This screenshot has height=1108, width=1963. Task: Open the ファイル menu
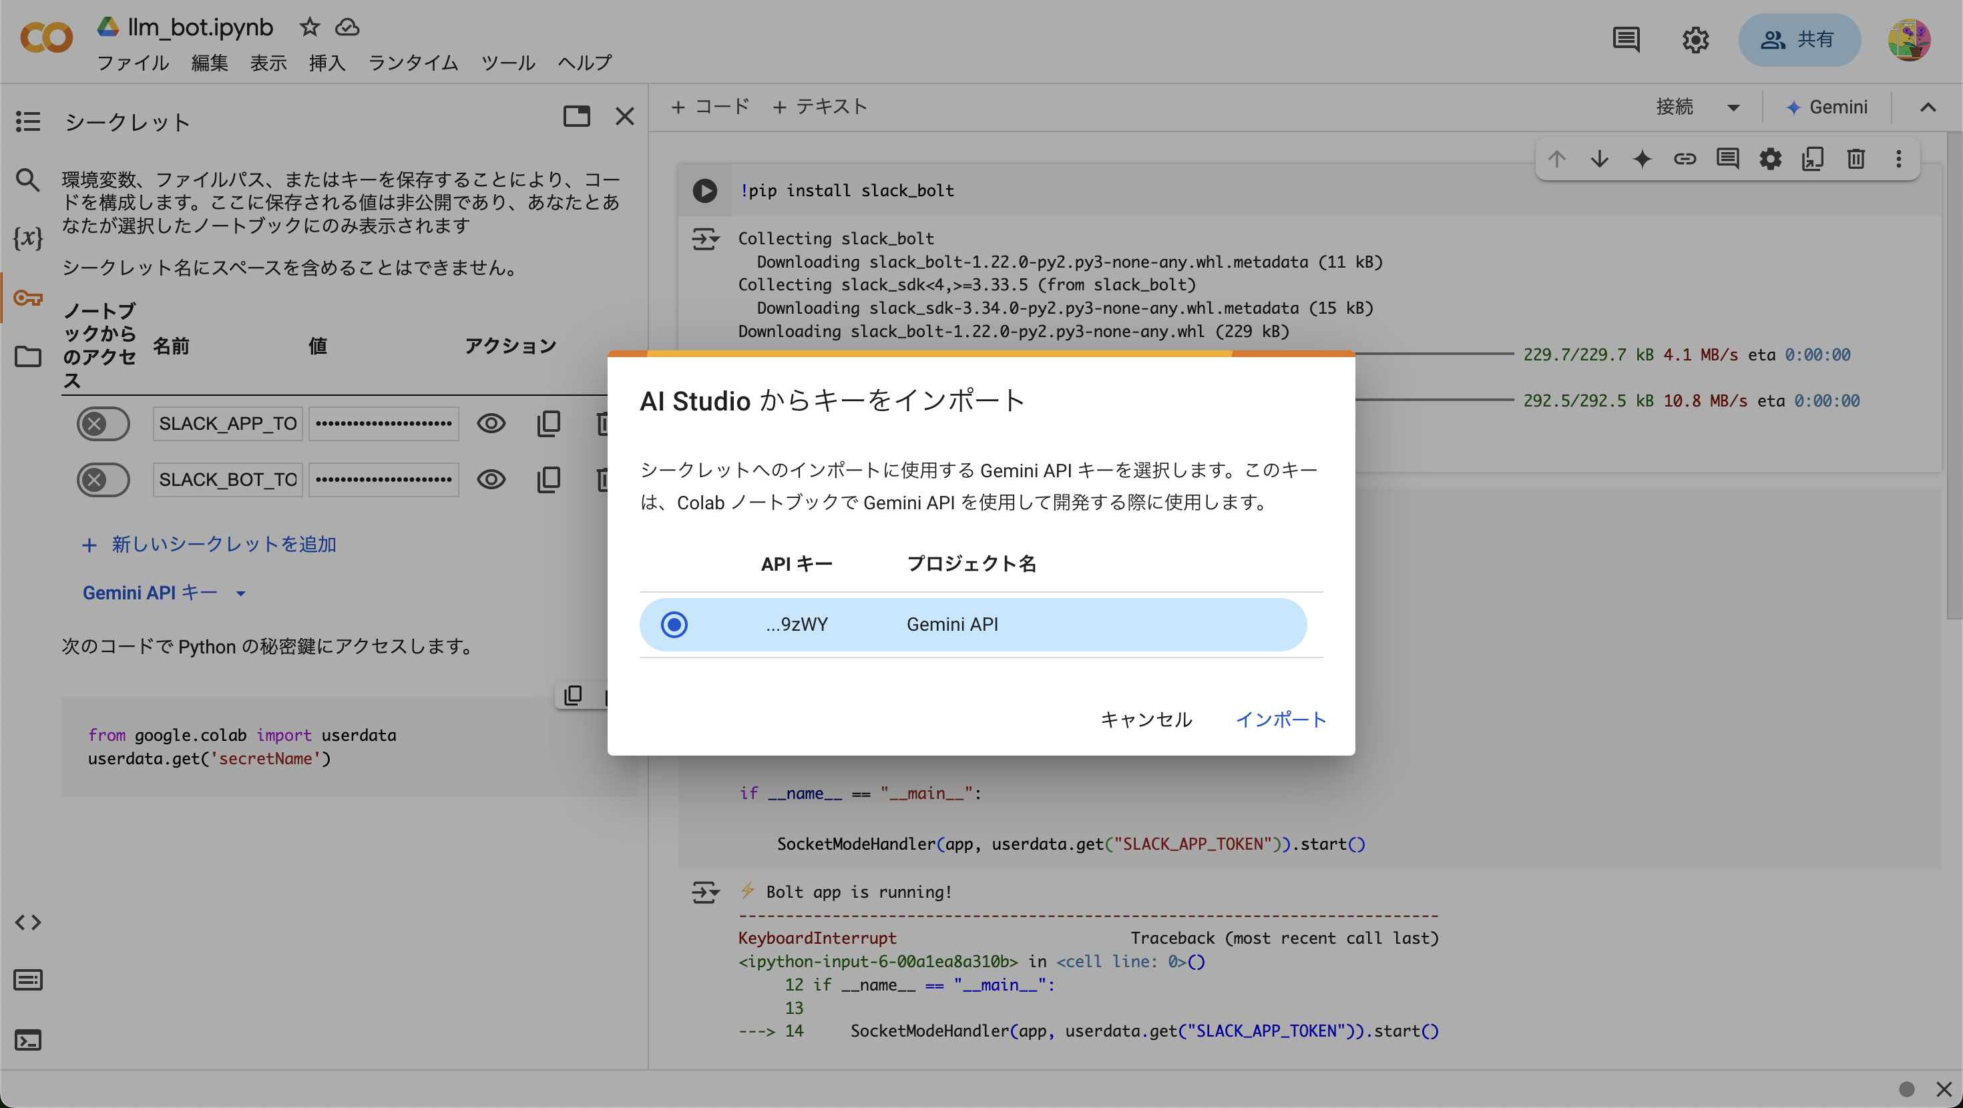133,63
